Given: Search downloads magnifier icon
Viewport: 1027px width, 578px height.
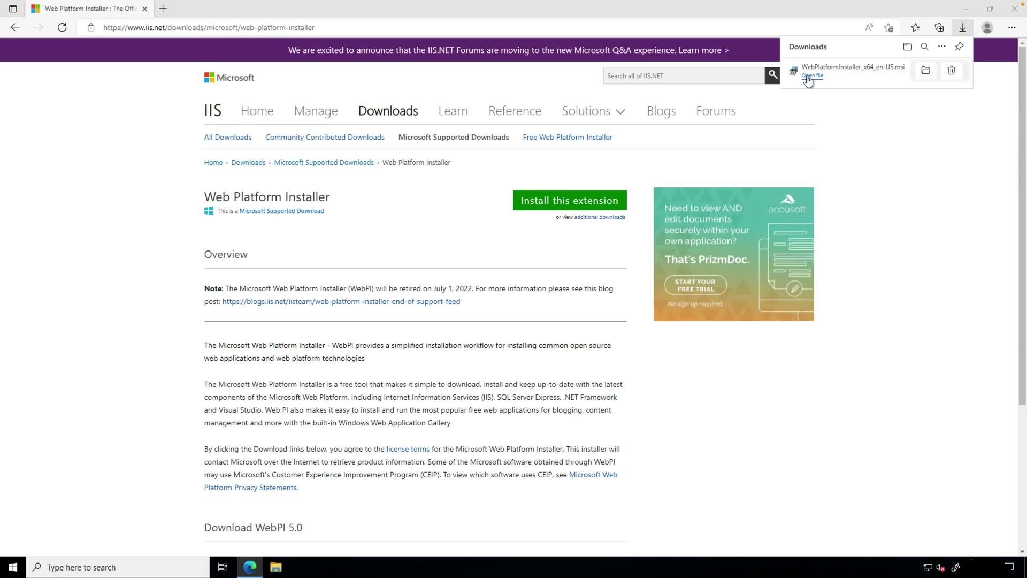Looking at the screenshot, I should pos(924,47).
